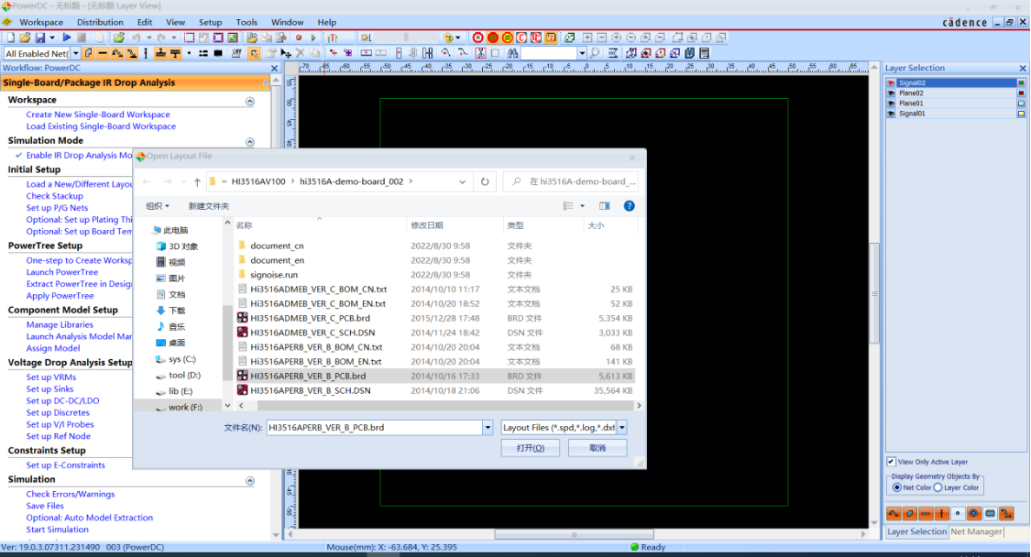
Task: Switch to the Net Manager tab
Action: [976, 531]
